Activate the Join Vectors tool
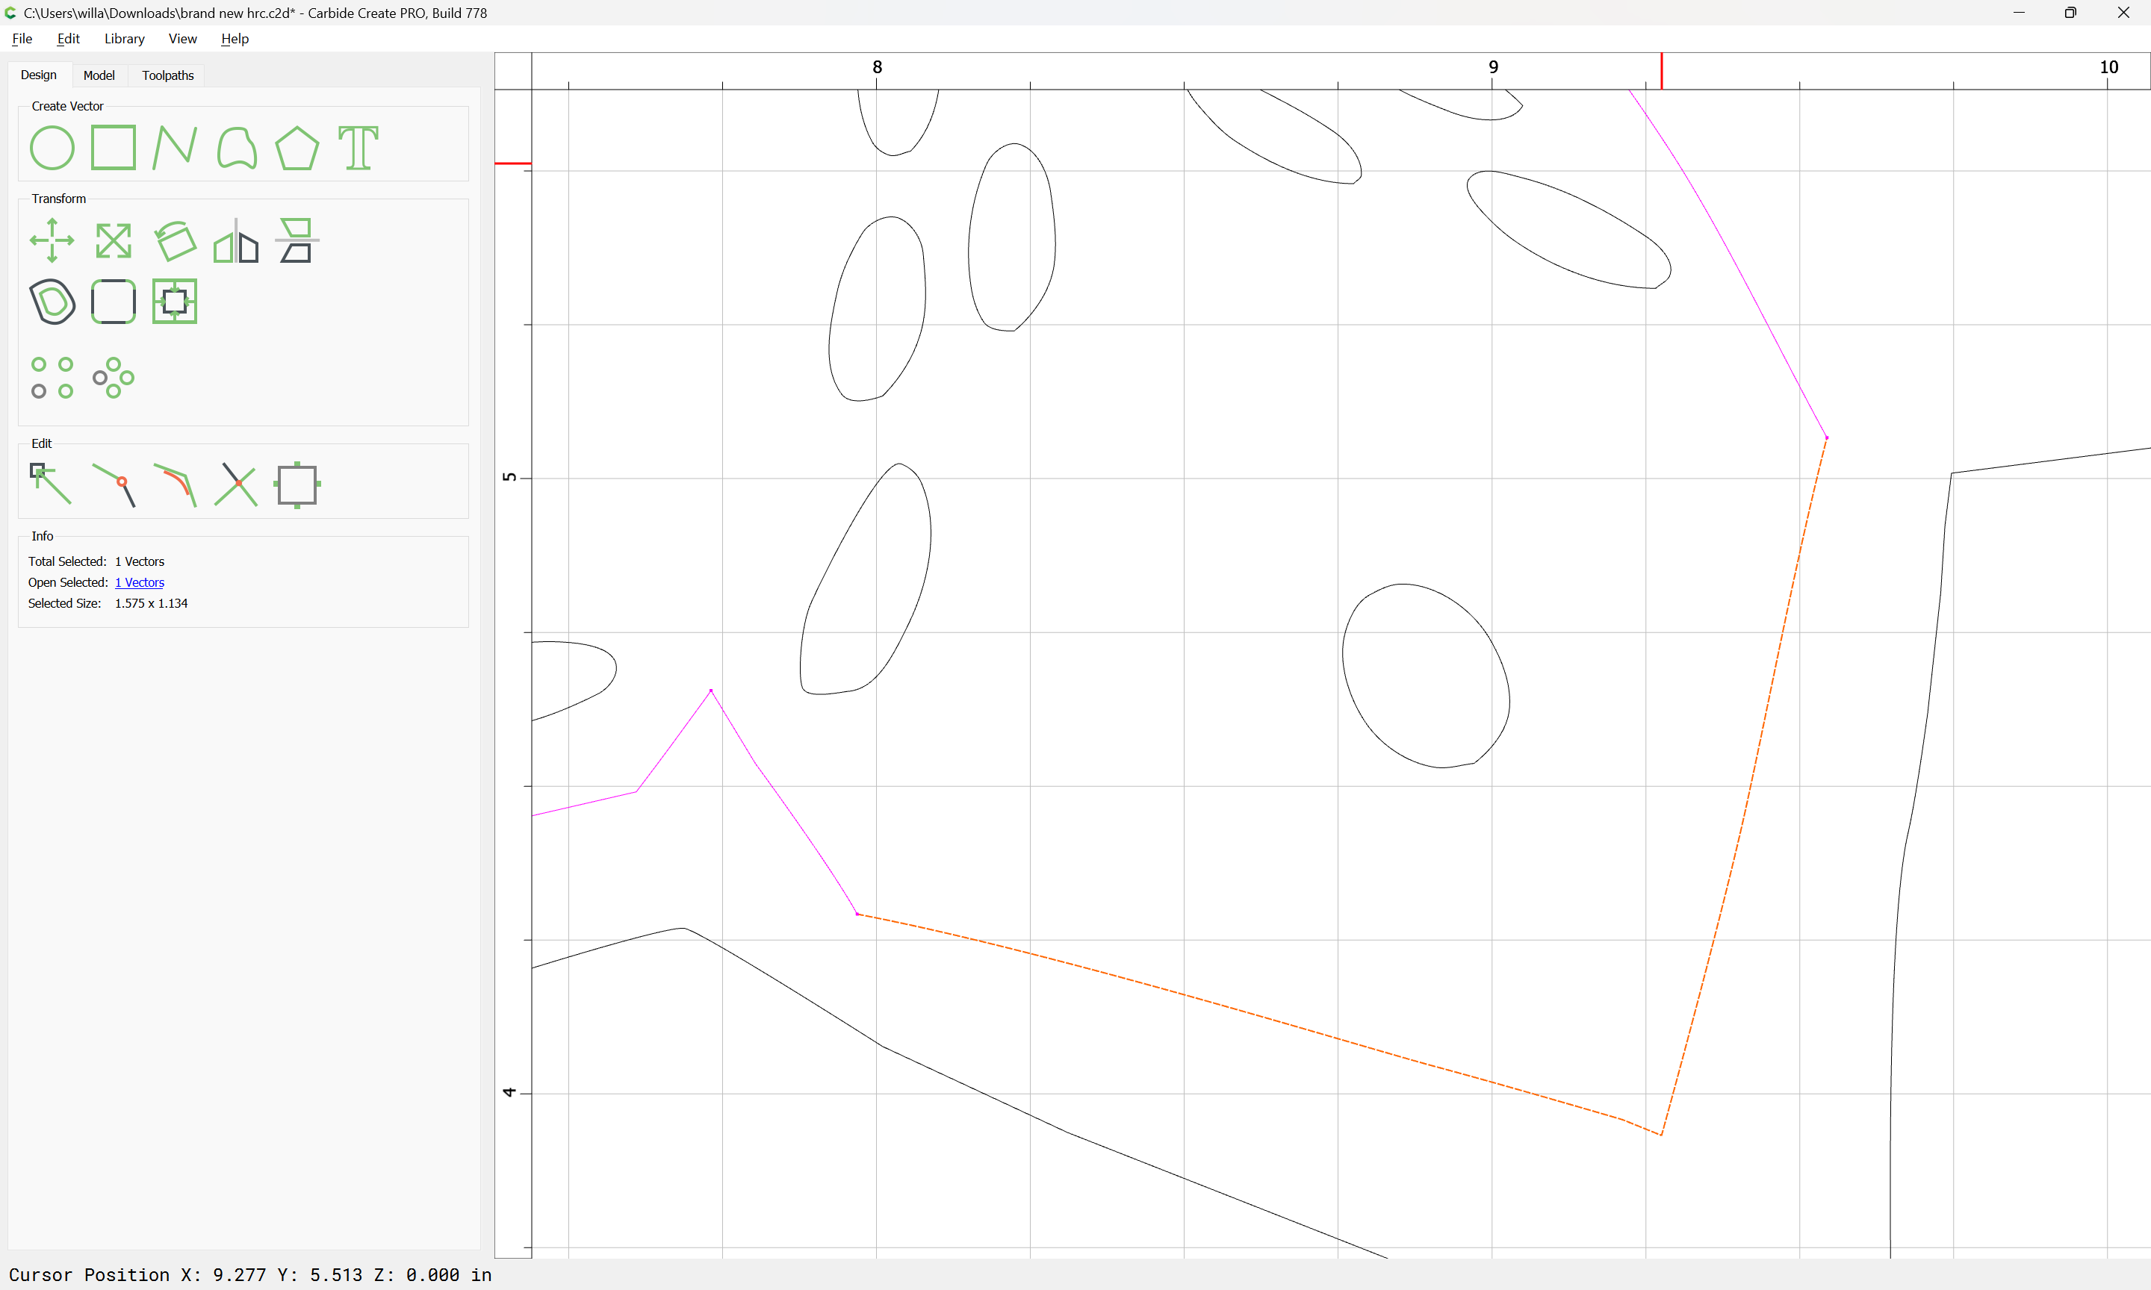This screenshot has height=1290, width=2151. pos(114,484)
